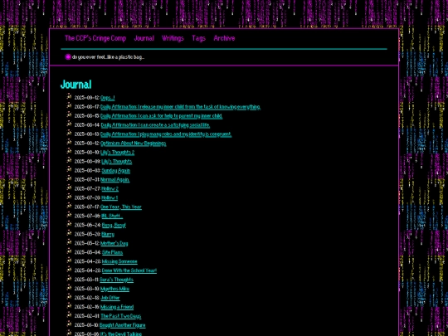Open the 'Normal Again' entry

click(114, 180)
